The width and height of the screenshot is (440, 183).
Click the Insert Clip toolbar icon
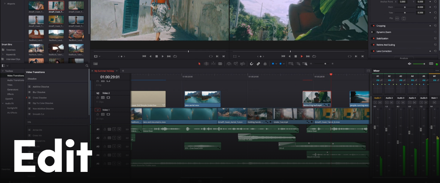229,64
